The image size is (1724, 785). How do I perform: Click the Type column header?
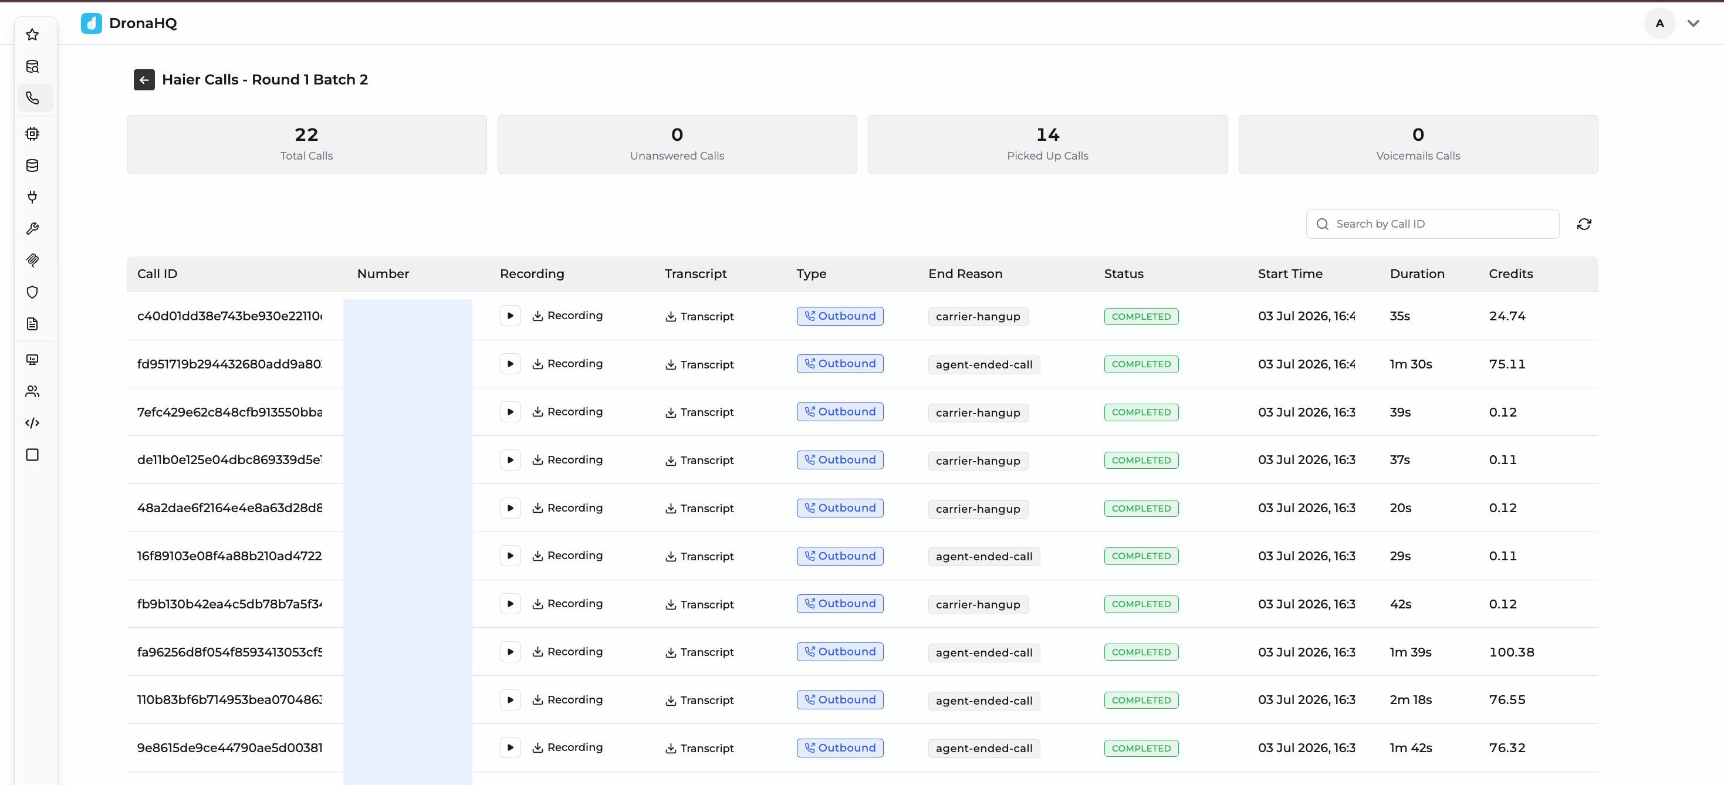click(x=811, y=275)
